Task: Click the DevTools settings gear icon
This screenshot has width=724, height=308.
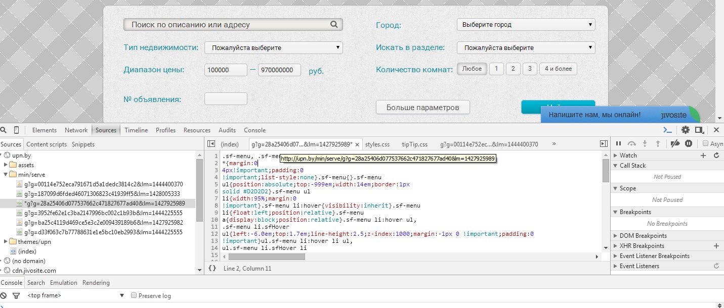Action: tap(686, 130)
